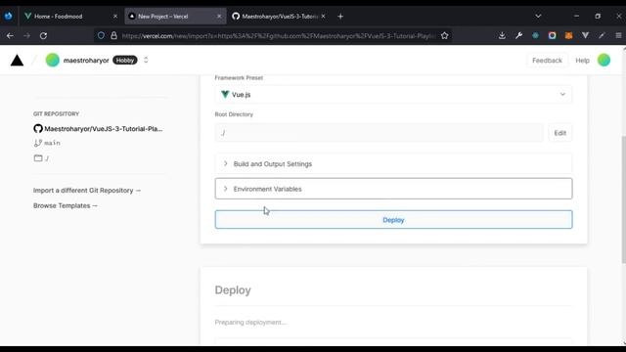Go forward to next page
Viewport: 626px width, 352px height.
tap(26, 36)
